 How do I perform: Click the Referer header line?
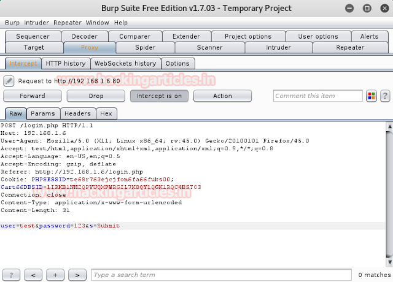pos(72,172)
